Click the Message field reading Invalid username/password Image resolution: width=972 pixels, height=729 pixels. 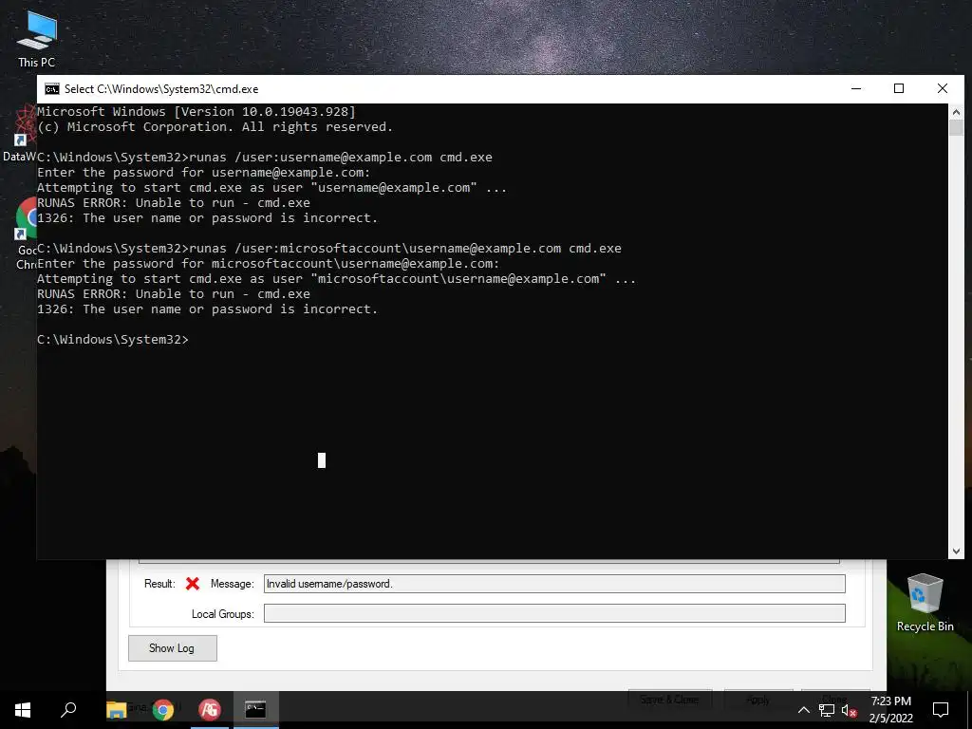click(x=554, y=584)
